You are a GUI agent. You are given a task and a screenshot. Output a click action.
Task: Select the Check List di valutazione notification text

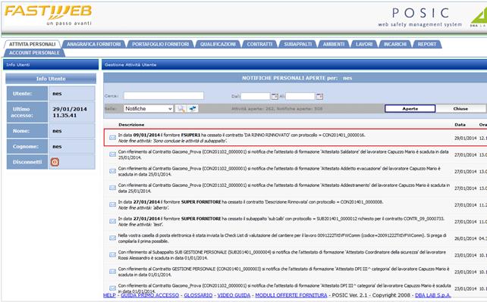(x=282, y=238)
